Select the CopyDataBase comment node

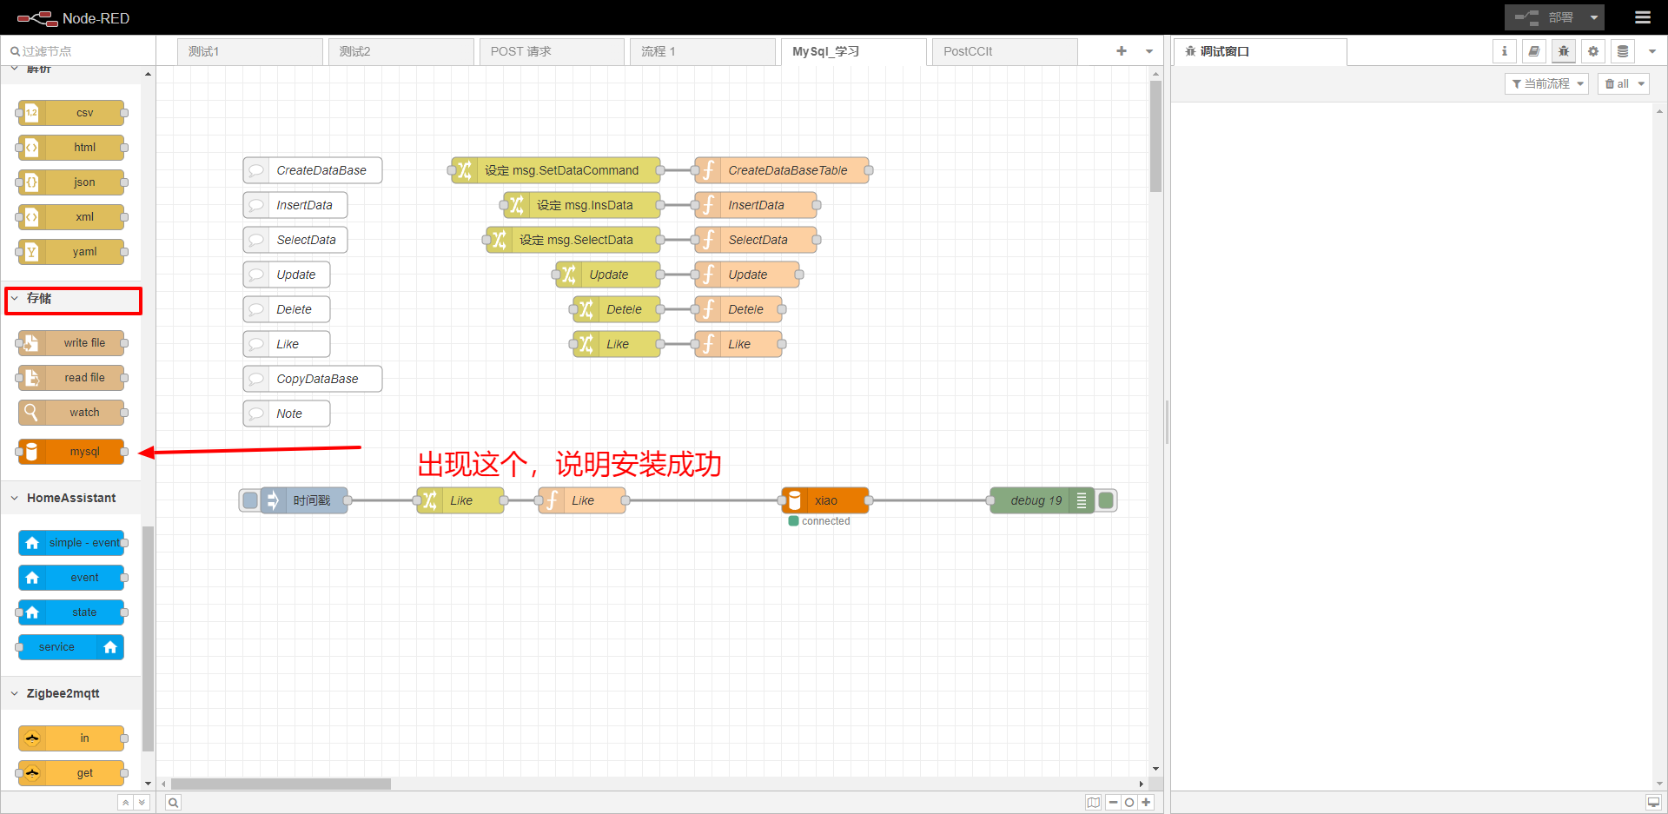coord(313,379)
